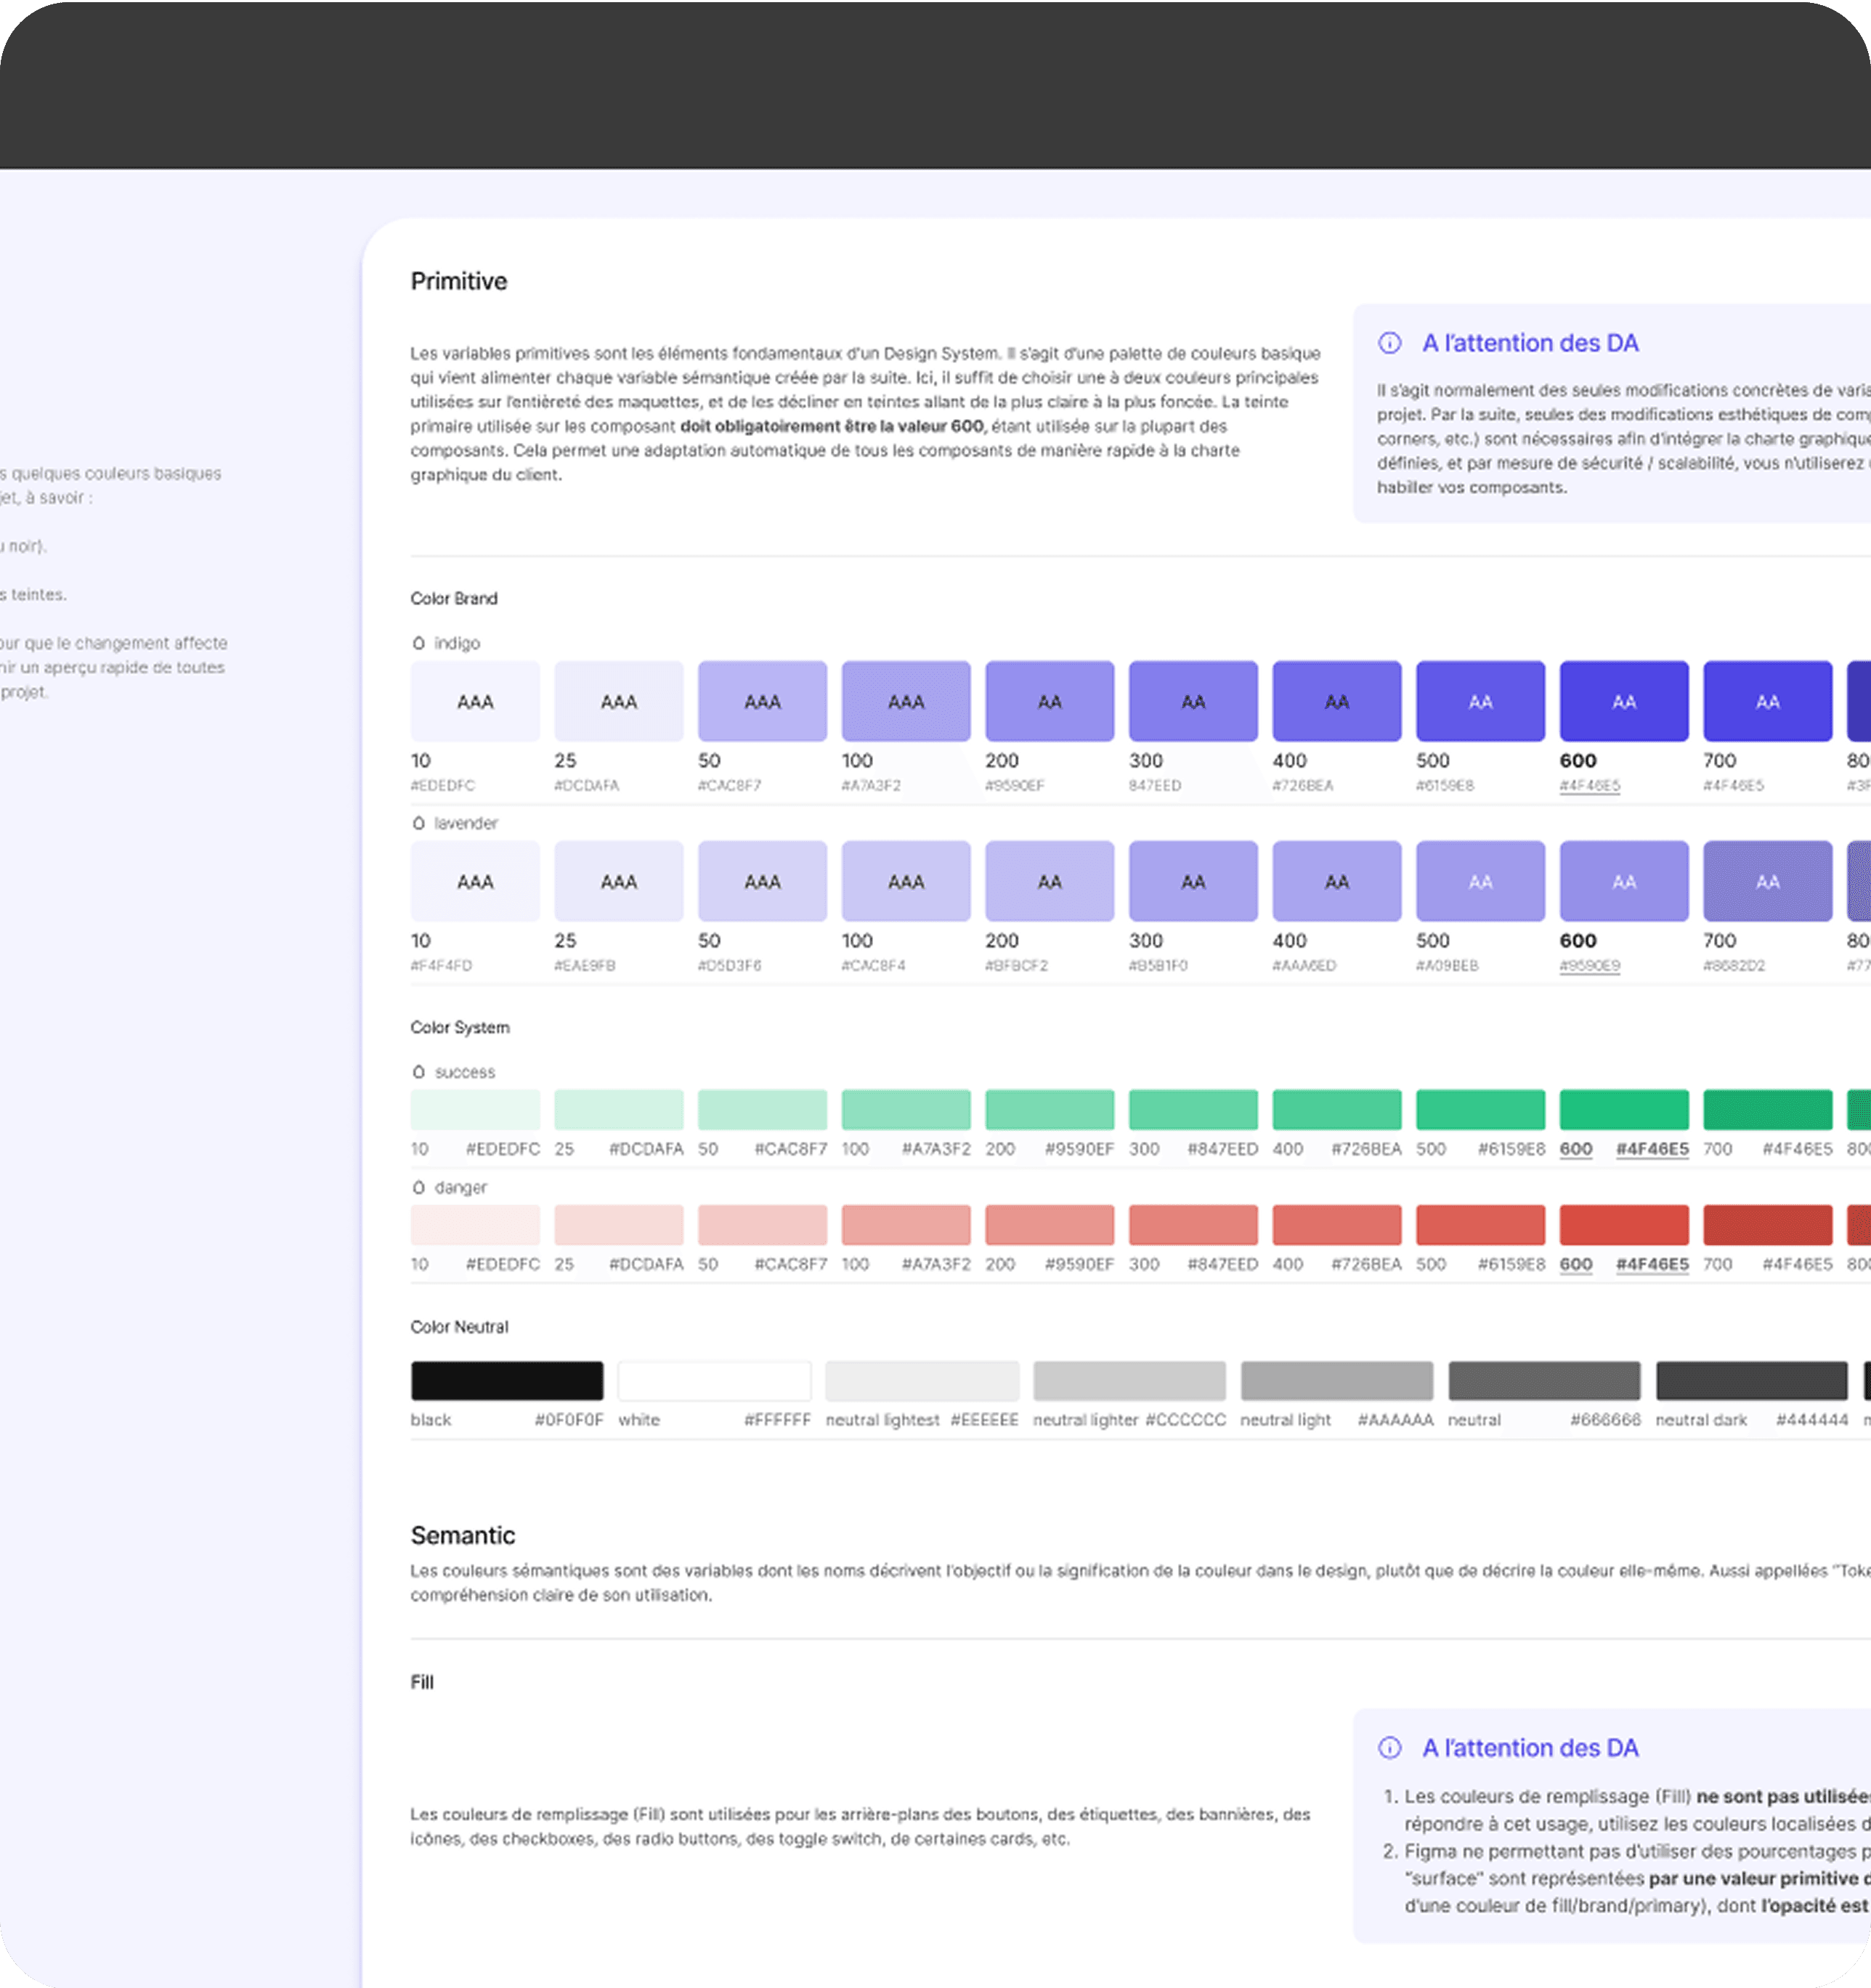
Task: Click underlined 600 label in success row
Action: (x=1576, y=1149)
